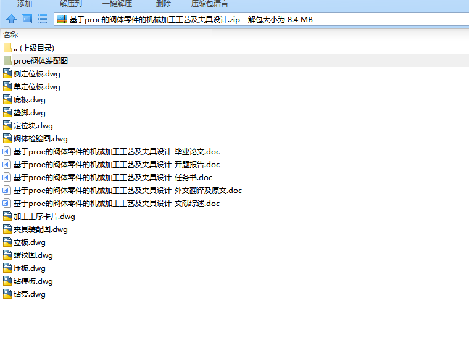Select file name 底板.dwg
The width and height of the screenshot is (469, 343).
(30, 100)
